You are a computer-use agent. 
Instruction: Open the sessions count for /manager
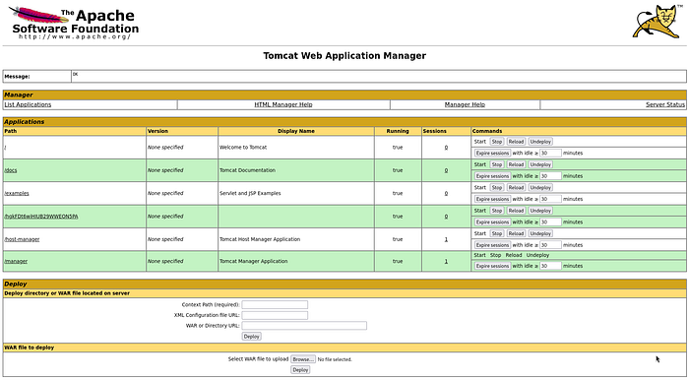(446, 261)
